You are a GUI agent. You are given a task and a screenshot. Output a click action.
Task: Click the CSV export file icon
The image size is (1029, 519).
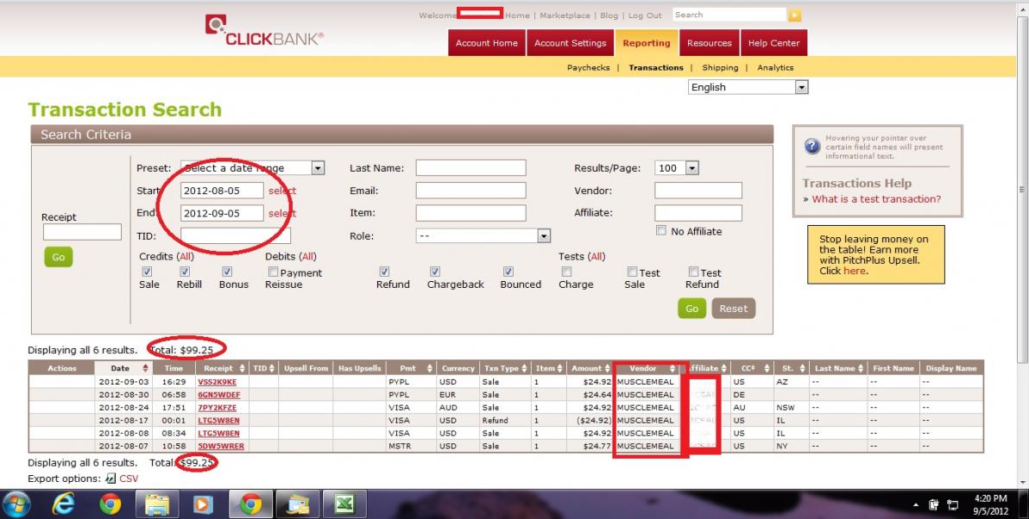tap(110, 478)
